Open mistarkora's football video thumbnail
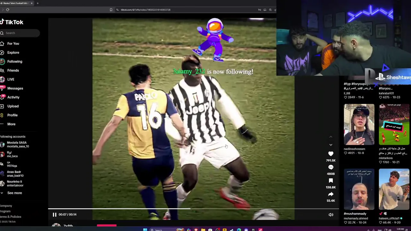The height and width of the screenshot is (231, 411). coord(394,124)
